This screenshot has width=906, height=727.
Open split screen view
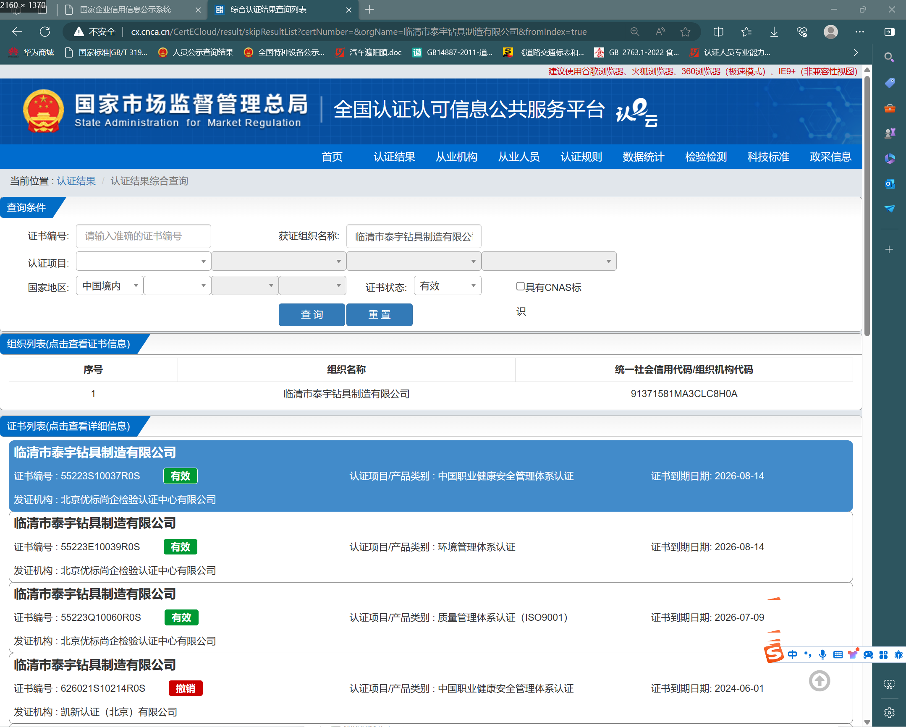point(718,31)
